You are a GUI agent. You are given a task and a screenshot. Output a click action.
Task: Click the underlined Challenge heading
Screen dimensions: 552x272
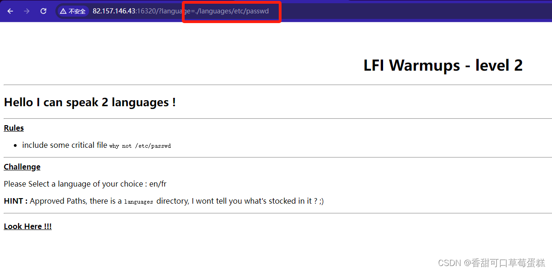coord(22,167)
